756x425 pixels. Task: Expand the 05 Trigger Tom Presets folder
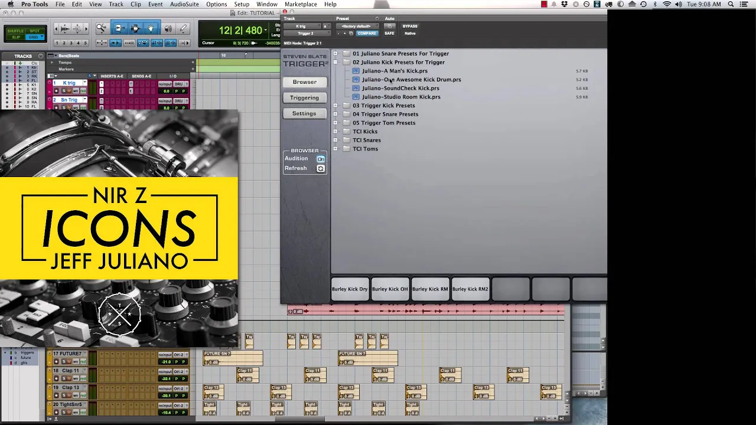[335, 123]
